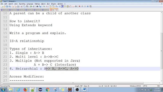Open the Language menu
This screenshot has width=163, height=92.
(30, 4)
